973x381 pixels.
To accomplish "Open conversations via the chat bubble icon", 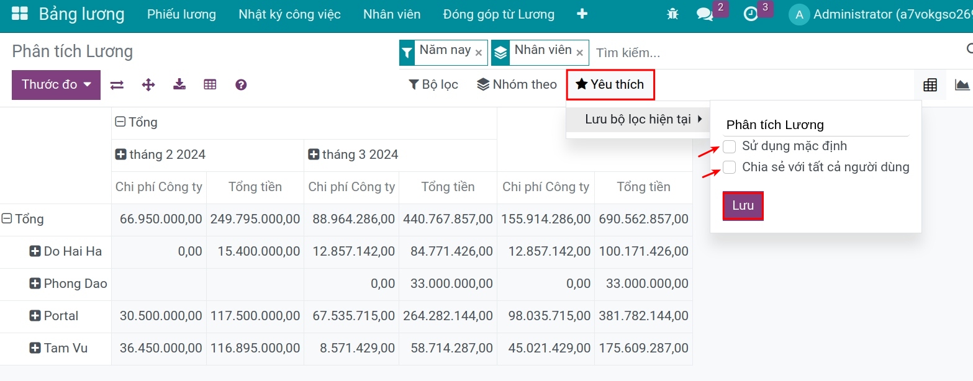I will [706, 12].
